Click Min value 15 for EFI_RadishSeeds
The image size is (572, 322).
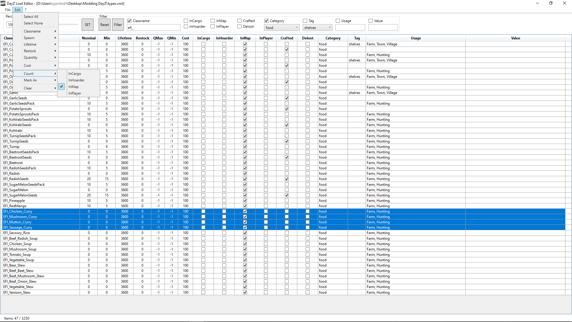click(x=107, y=179)
